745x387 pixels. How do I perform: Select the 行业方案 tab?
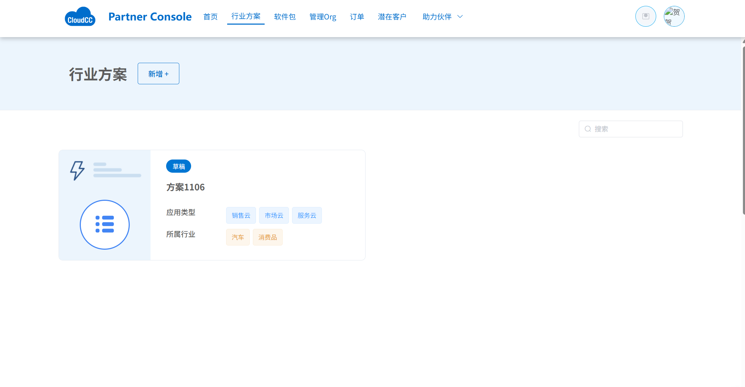click(x=246, y=16)
